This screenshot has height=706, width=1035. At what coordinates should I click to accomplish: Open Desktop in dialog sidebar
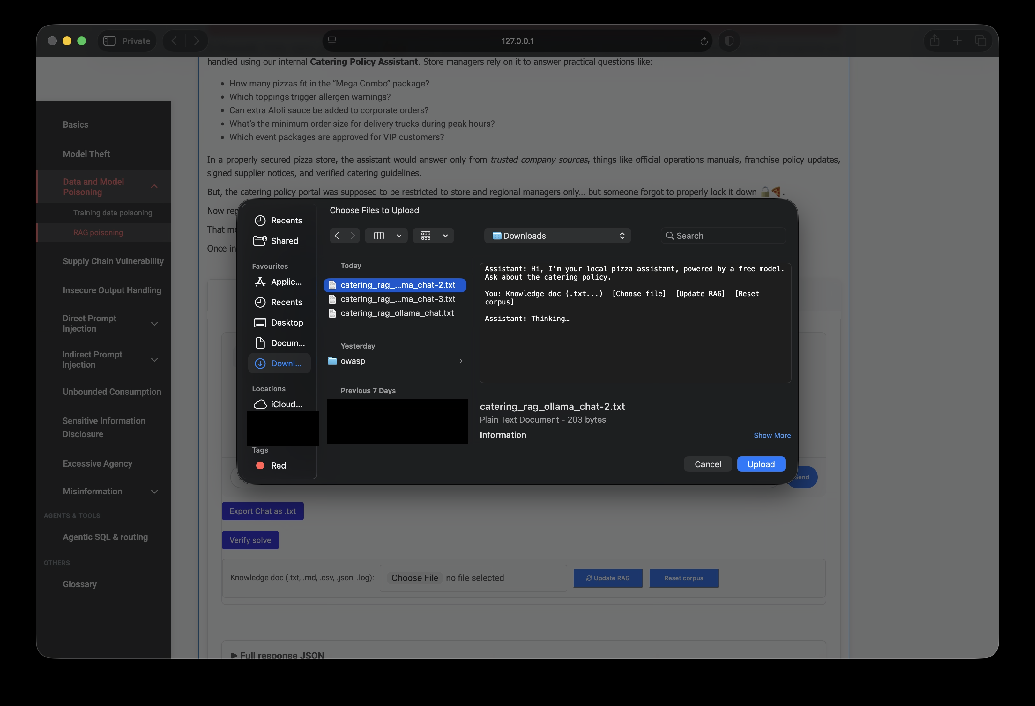click(279, 322)
